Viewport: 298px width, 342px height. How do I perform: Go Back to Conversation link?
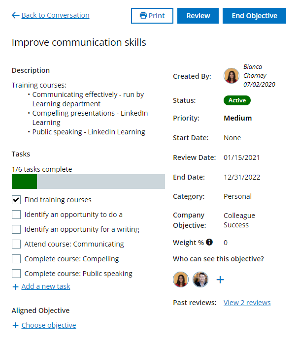(x=55, y=16)
